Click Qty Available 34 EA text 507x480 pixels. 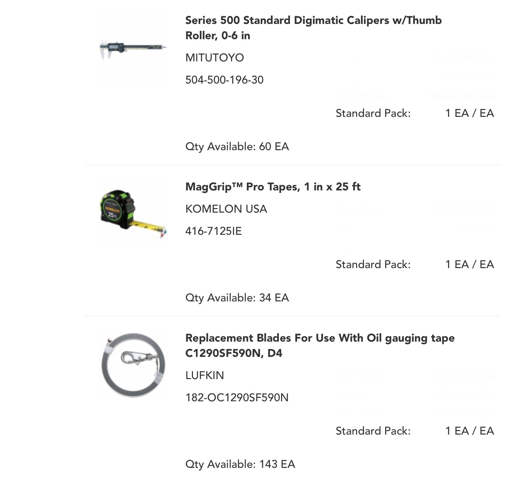[237, 298]
